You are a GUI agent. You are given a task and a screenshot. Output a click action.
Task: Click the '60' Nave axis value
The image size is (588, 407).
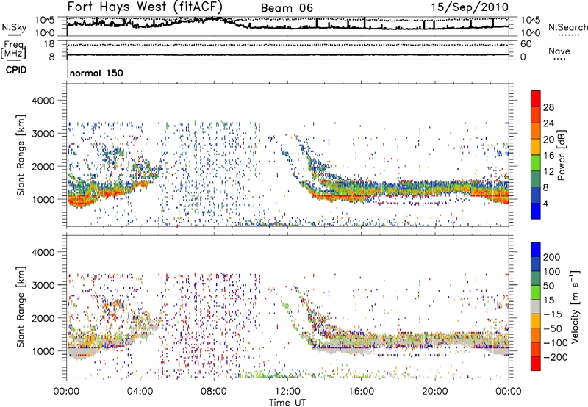[526, 44]
